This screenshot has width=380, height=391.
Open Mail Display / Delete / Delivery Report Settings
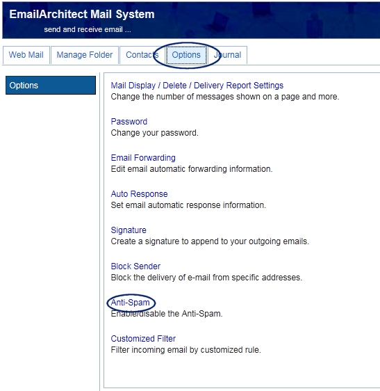pyautogui.click(x=197, y=86)
